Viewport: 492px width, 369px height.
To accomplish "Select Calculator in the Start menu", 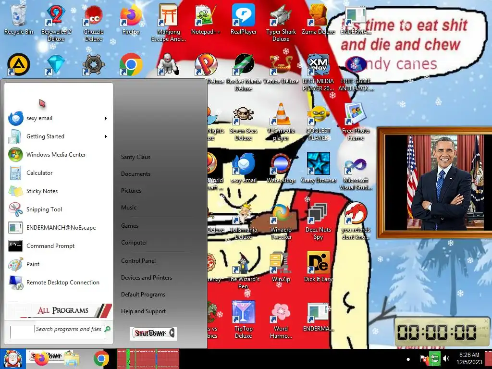I will 58,173.
